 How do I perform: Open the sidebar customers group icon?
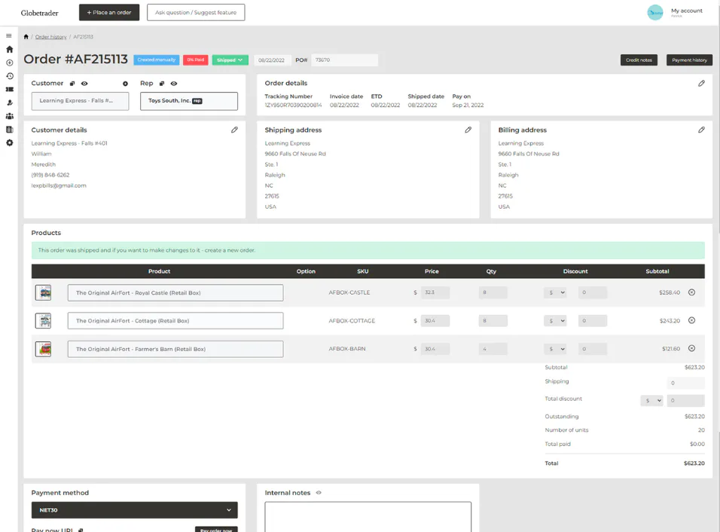click(9, 116)
